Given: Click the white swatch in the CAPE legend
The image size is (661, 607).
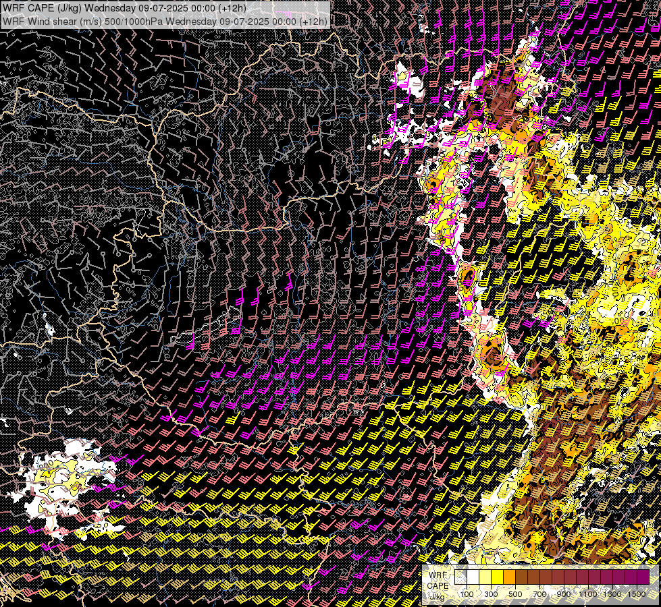Looking at the screenshot, I should pyautogui.click(x=473, y=577).
